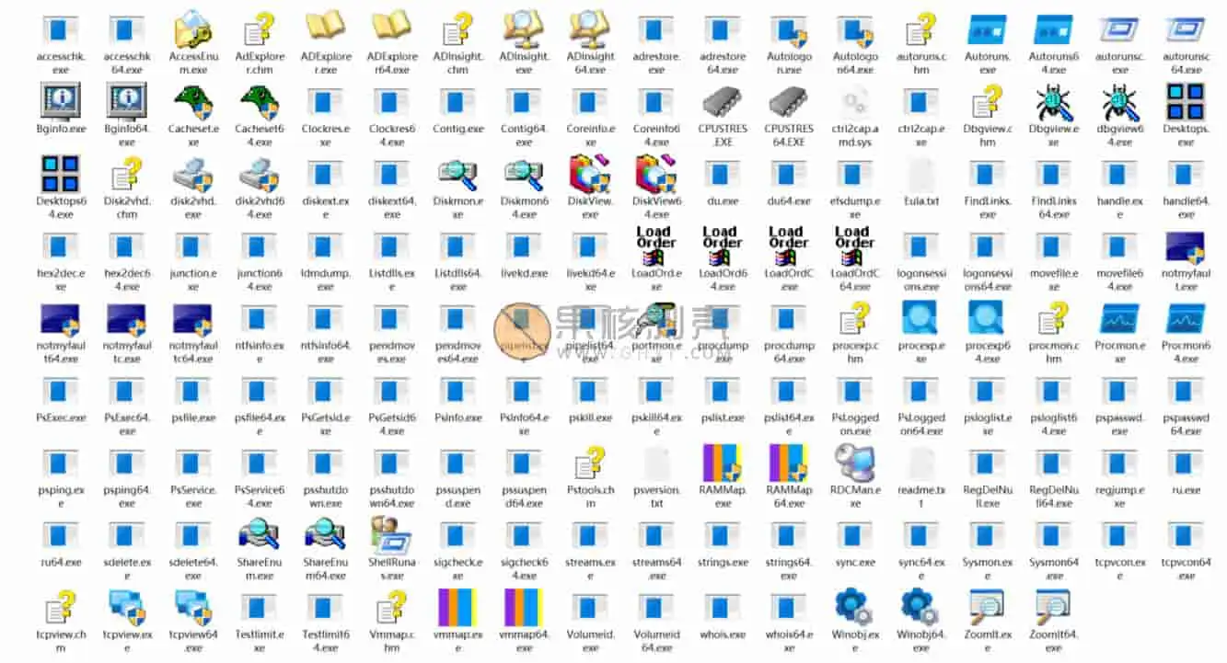Select the Bginfo.exe monitor icon
The image size is (1227, 663).
[61, 101]
